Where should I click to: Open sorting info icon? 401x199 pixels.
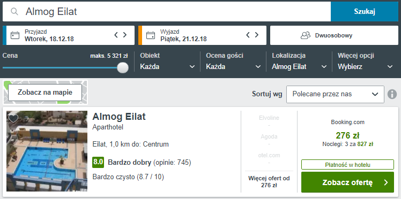[x=392, y=94]
